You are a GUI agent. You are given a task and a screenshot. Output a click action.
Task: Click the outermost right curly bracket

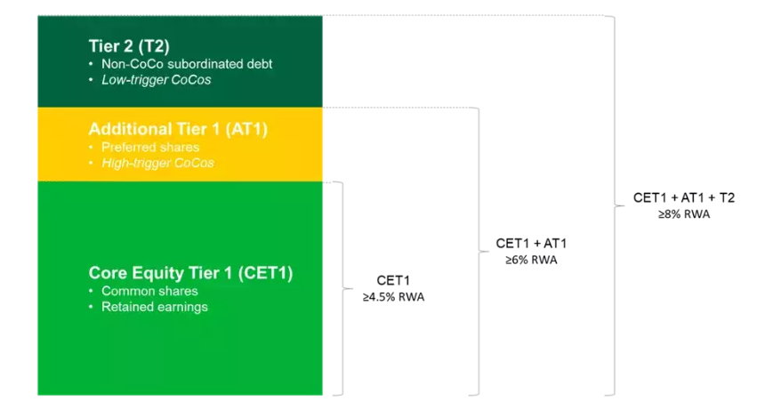point(614,205)
